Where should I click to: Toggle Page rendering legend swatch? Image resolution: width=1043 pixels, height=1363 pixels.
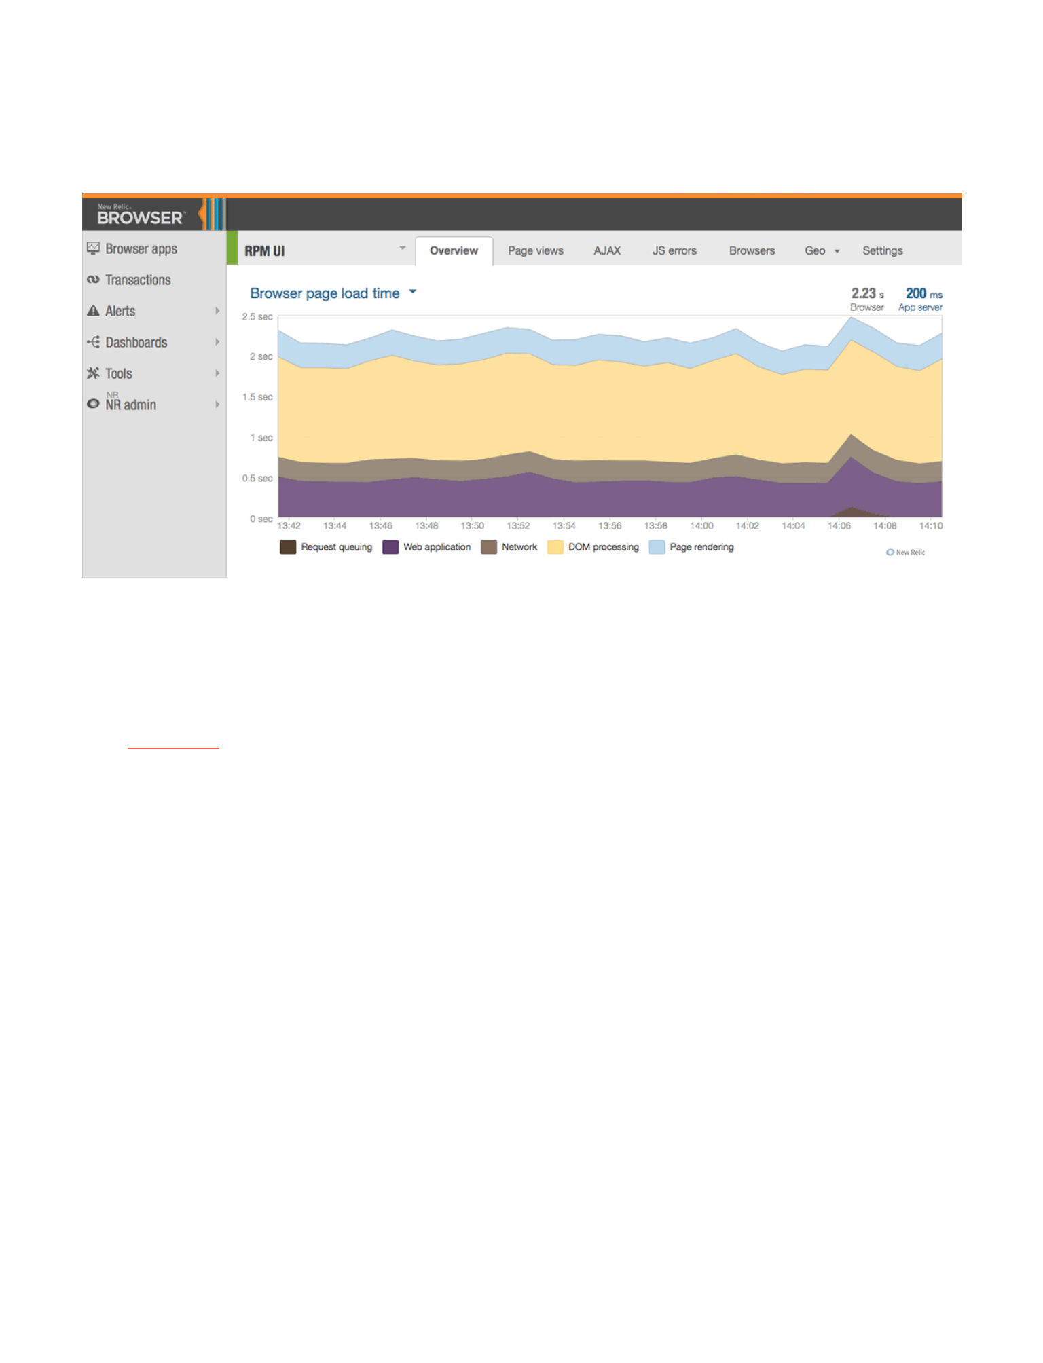[657, 547]
